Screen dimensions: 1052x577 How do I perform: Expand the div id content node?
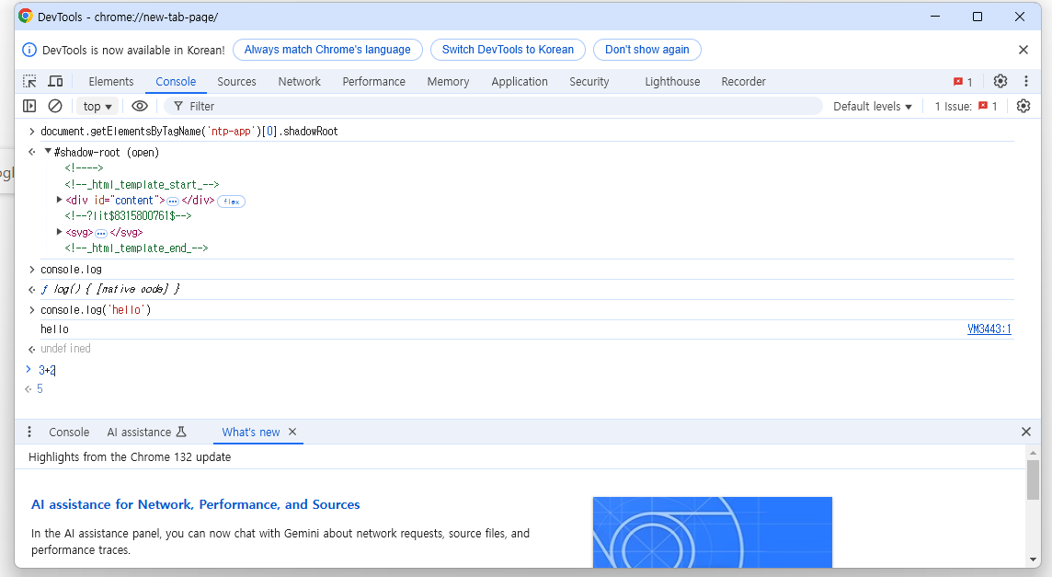(x=59, y=200)
